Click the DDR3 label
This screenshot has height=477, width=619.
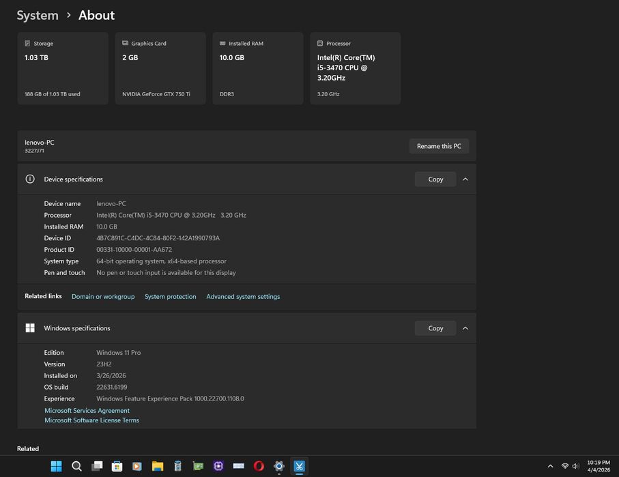tap(227, 94)
